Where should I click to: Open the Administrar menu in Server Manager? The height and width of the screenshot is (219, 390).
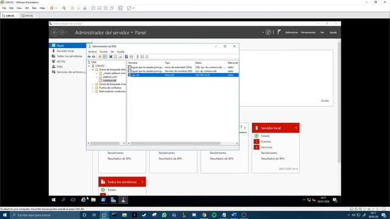tap(291, 32)
